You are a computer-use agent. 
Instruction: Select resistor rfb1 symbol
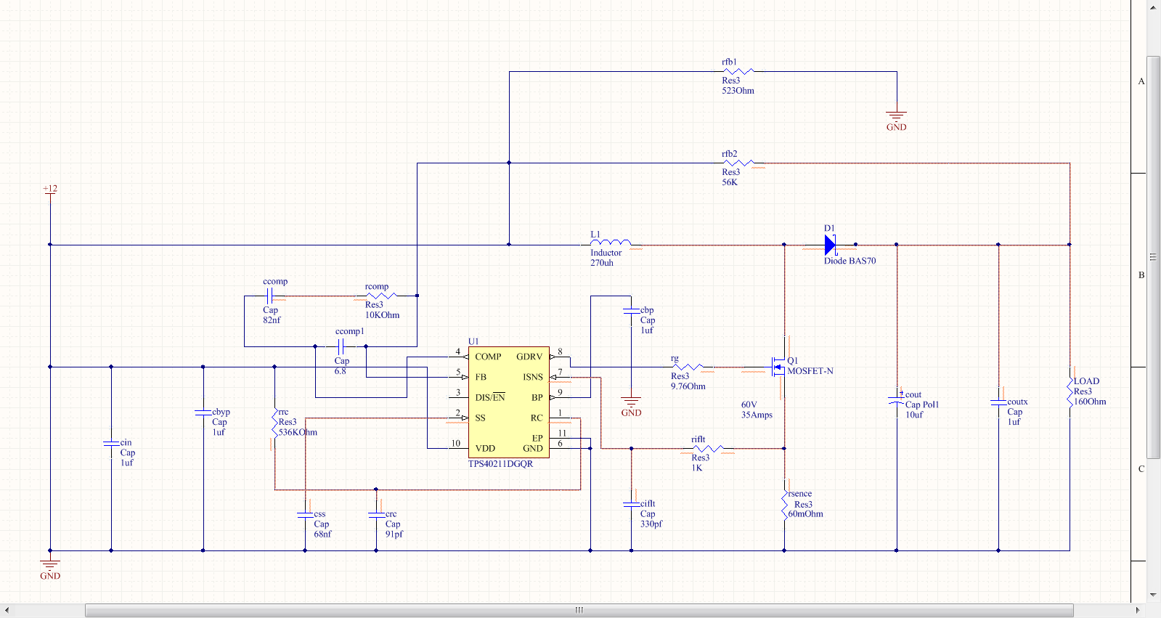pos(739,71)
